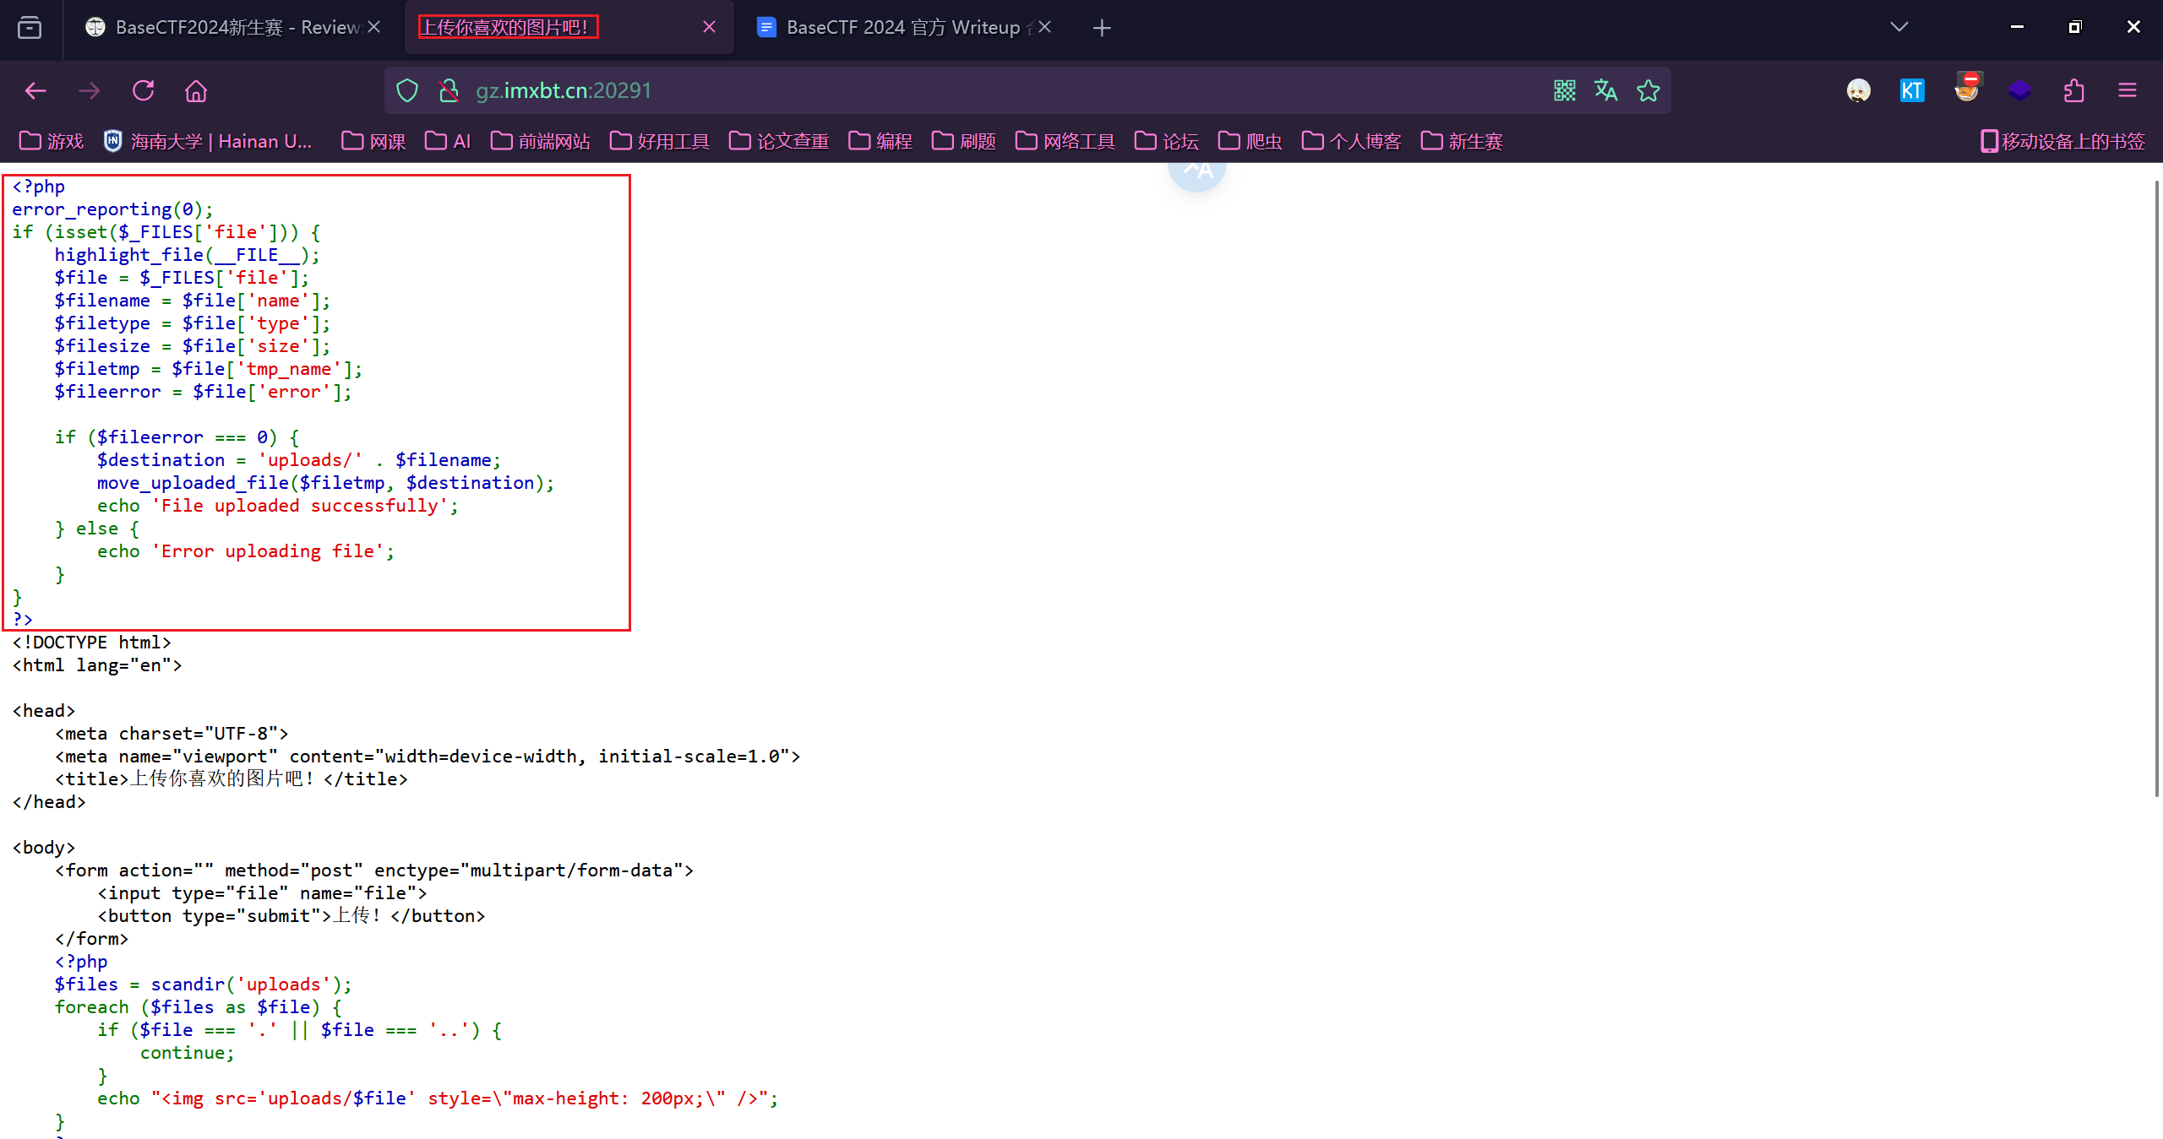The image size is (2163, 1139).
Task: Open the 游戏 bookmarks folder
Action: point(51,141)
